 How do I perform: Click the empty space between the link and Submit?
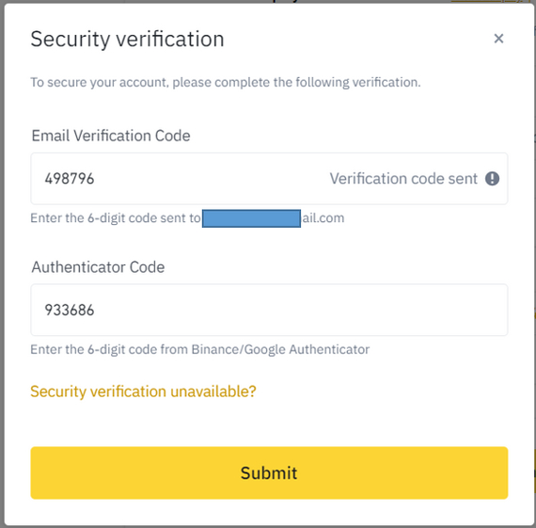click(x=269, y=424)
